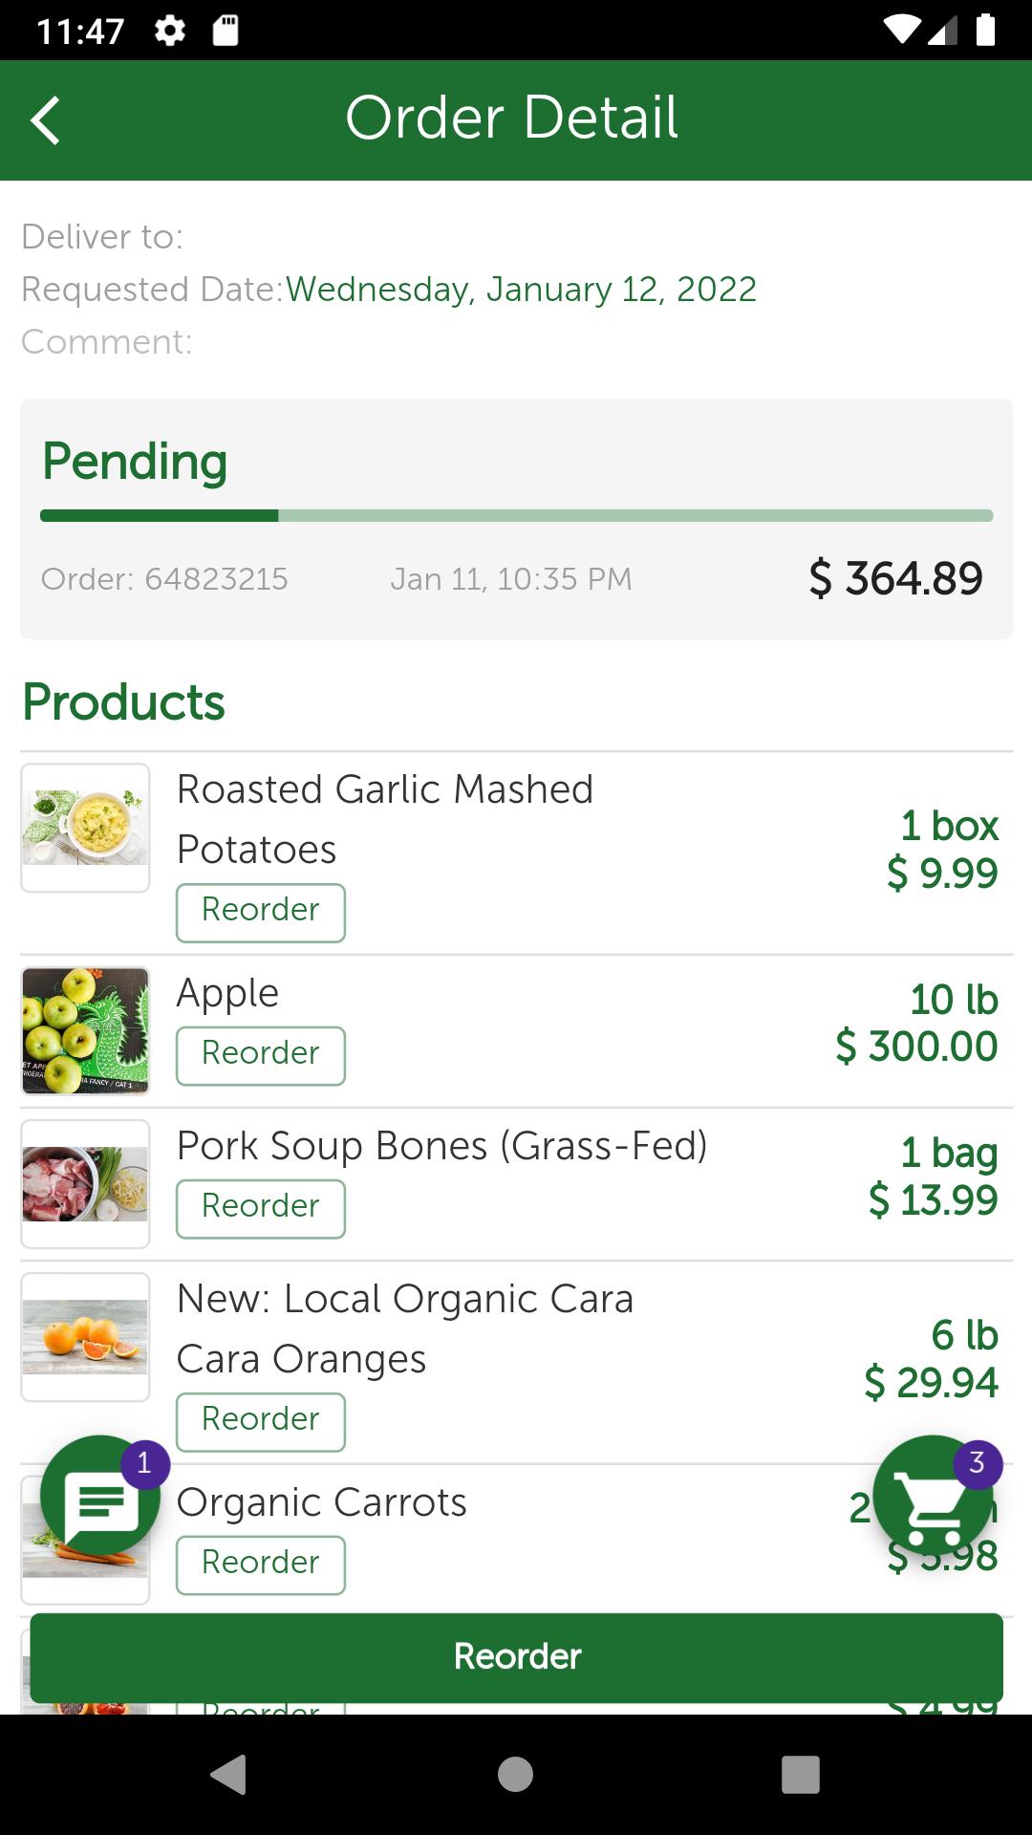This screenshot has width=1032, height=1835.
Task: Open settings gear in status bar
Action: click(169, 31)
